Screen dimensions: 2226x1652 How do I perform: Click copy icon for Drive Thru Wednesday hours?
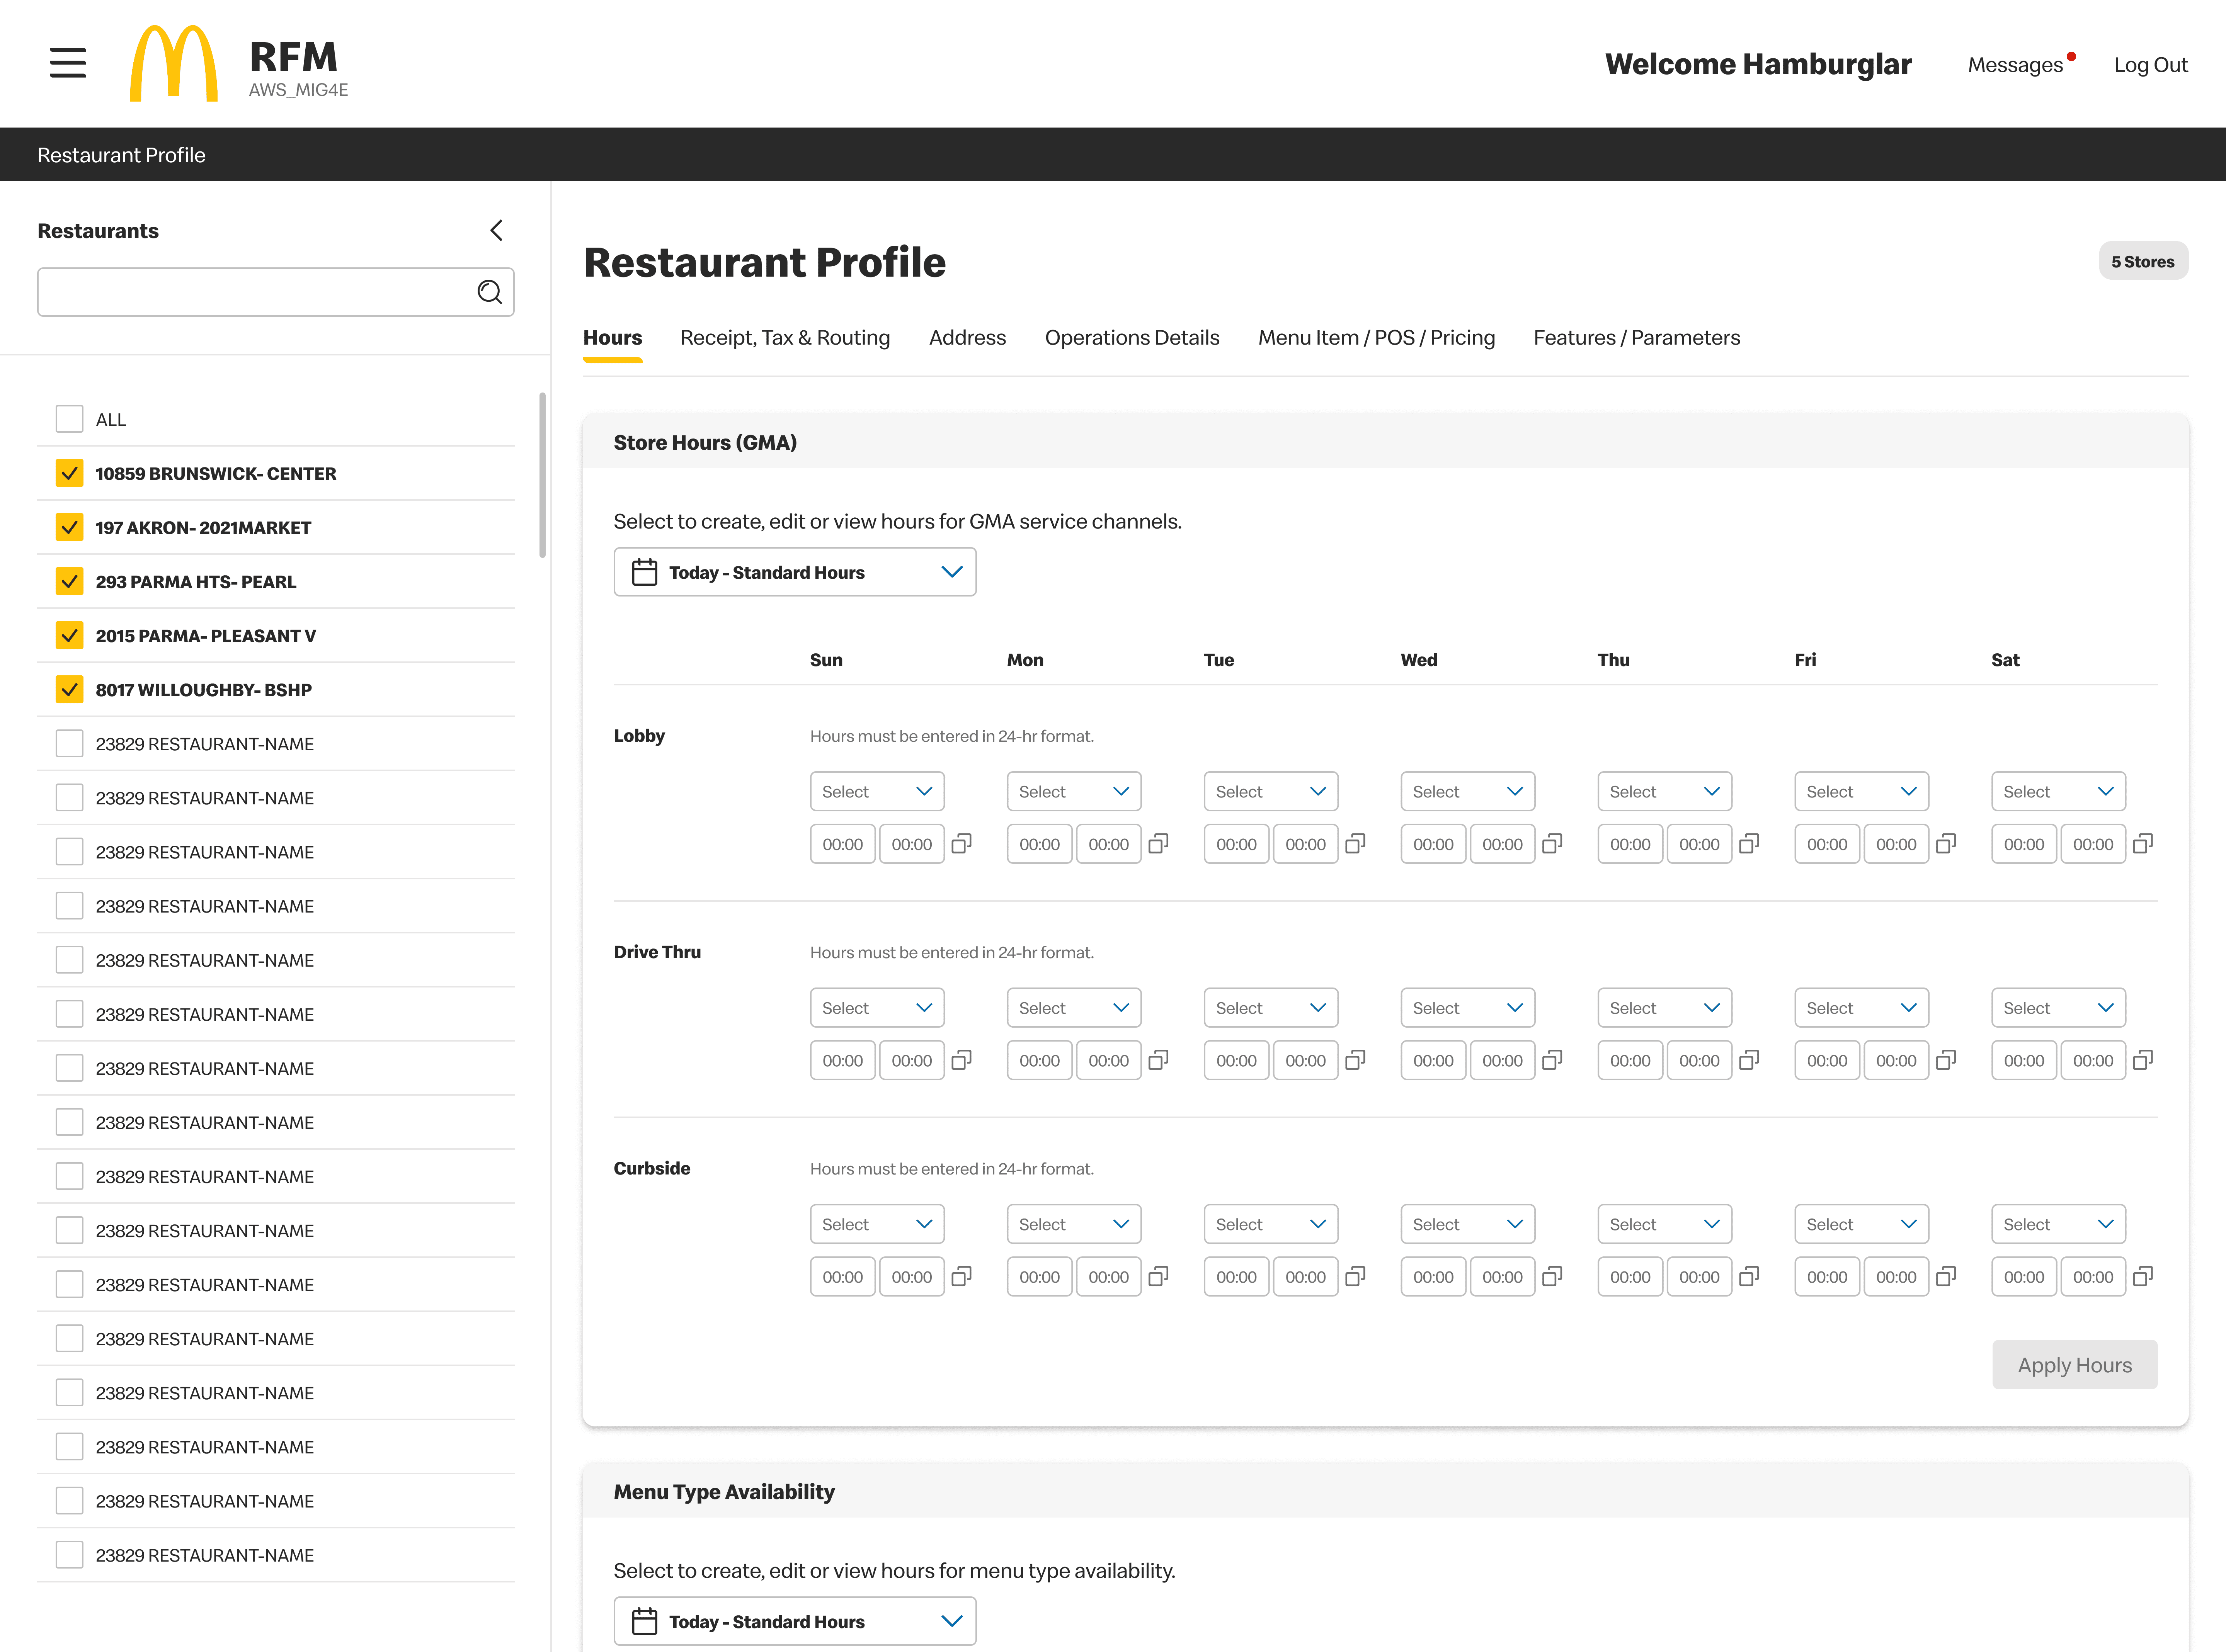click(x=1552, y=1060)
